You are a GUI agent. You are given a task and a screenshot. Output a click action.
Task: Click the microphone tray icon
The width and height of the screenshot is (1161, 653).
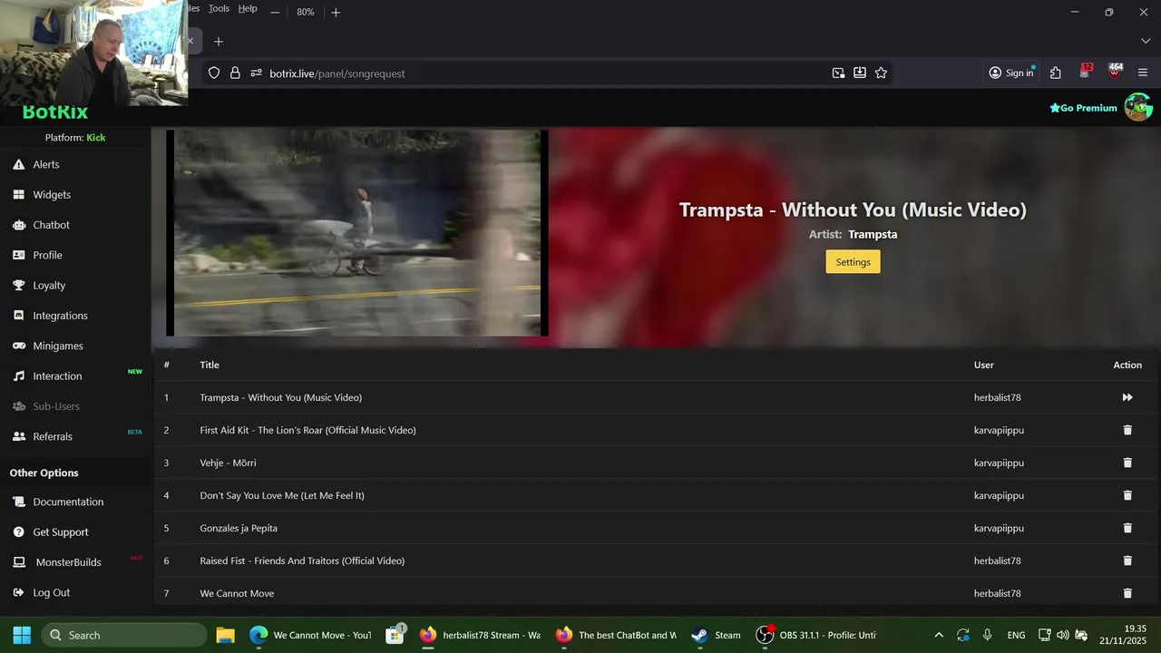click(x=987, y=635)
